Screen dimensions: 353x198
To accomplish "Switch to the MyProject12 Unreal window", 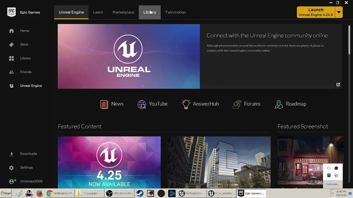I will tap(192, 193).
